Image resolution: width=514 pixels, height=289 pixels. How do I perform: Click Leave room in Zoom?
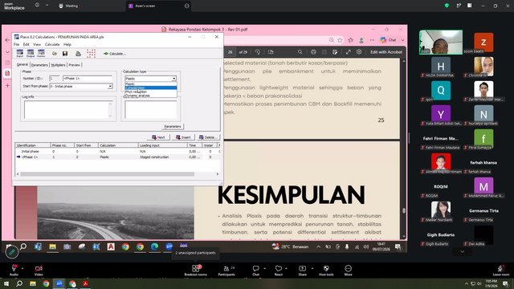pyautogui.click(x=501, y=271)
